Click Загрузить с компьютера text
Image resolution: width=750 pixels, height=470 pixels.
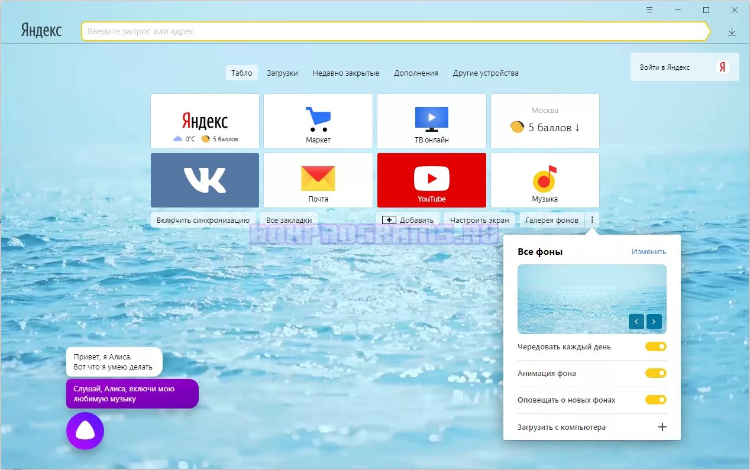point(561,427)
